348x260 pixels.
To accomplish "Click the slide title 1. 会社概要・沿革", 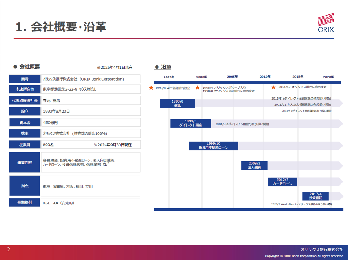I will pyautogui.click(x=61, y=27).
